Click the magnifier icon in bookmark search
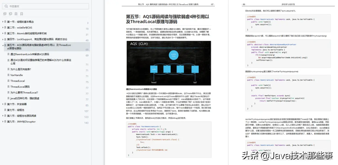 (6, 6)
